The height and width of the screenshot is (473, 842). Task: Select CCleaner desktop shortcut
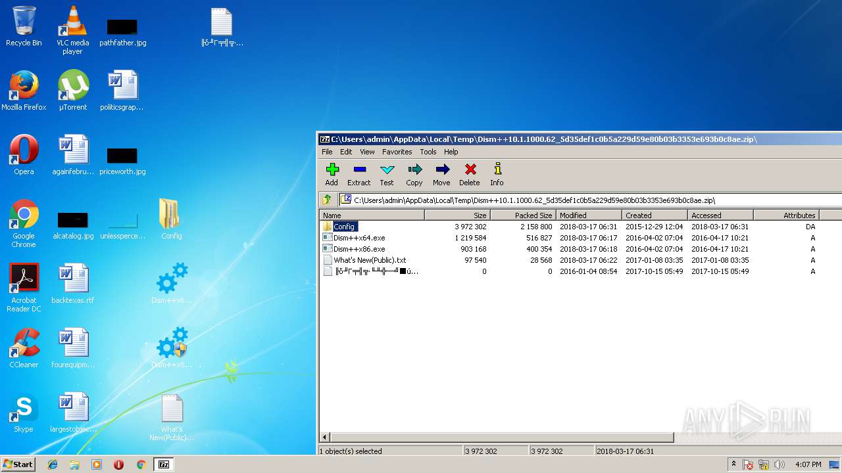[24, 348]
